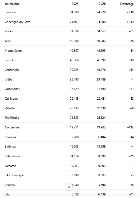Click the Tucano 2026 value 51.067
Image resolution: width=140 pixels, height=198 pixels.
(101, 31)
